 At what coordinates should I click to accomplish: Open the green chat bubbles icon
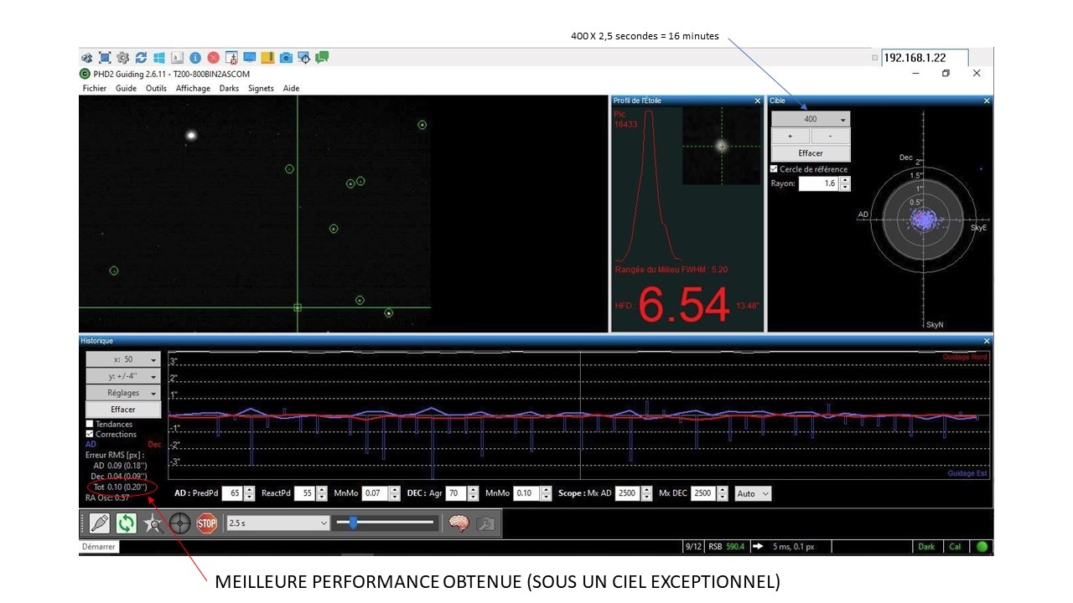[x=322, y=58]
